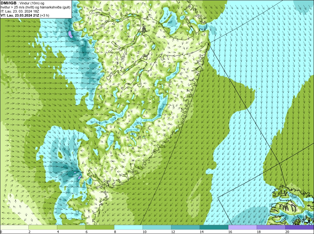
Task: Click the 'Vindur (10m) og' label
Action: click(32, 3)
